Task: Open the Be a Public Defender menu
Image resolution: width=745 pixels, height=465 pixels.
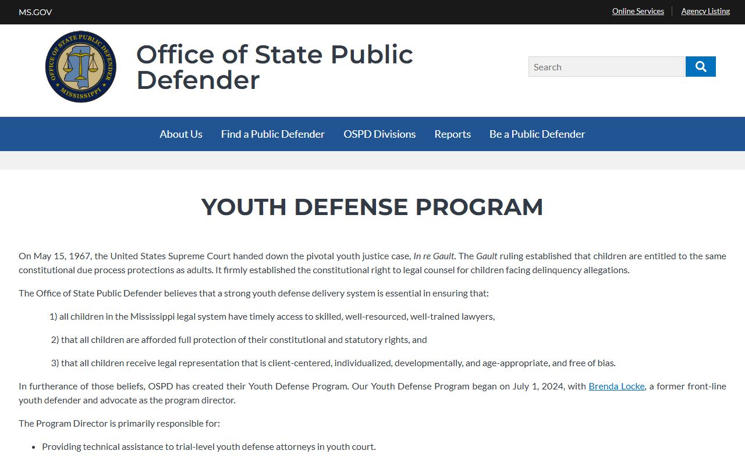Action: click(537, 134)
